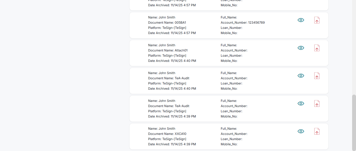Click Name John Smith in 005BA1 card
The width and height of the screenshot is (356, 151).
click(x=162, y=17)
